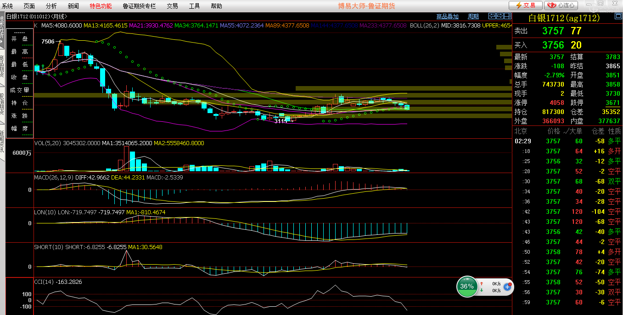Click the 北京 time column header
Viewport: 623px width, 315px height.
(521, 131)
